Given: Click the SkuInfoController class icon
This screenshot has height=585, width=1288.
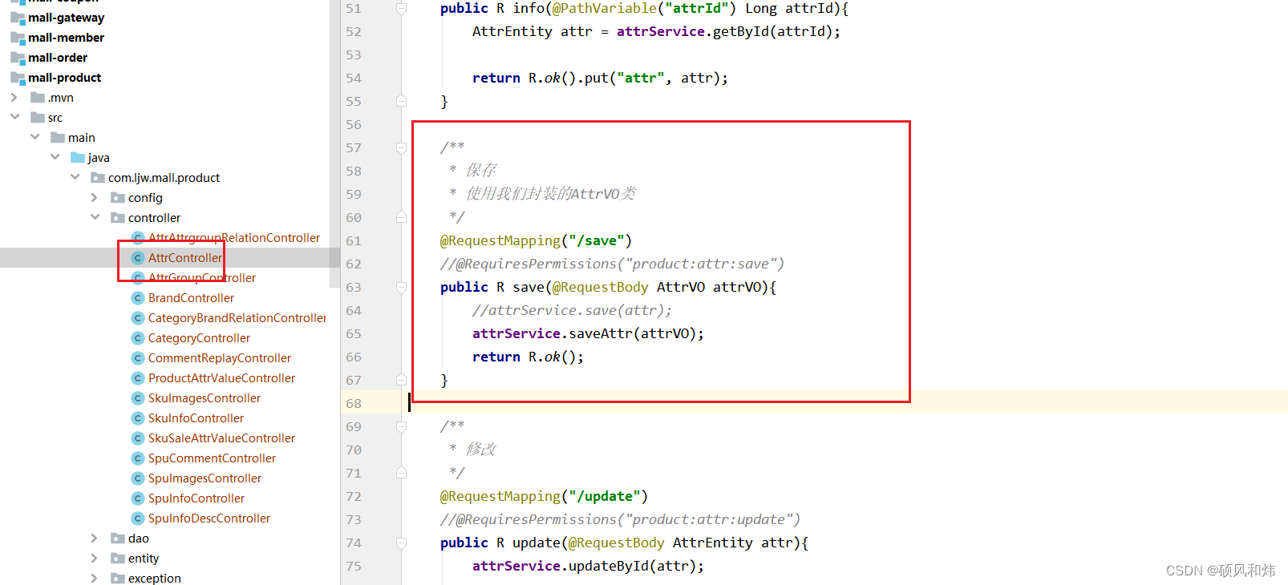Looking at the screenshot, I should (138, 418).
